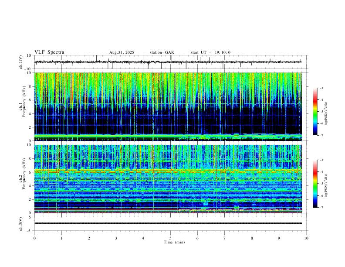The height and width of the screenshot is (267, 345).
Task: Click time-axis tick label "1"
Action: click(x=61, y=238)
